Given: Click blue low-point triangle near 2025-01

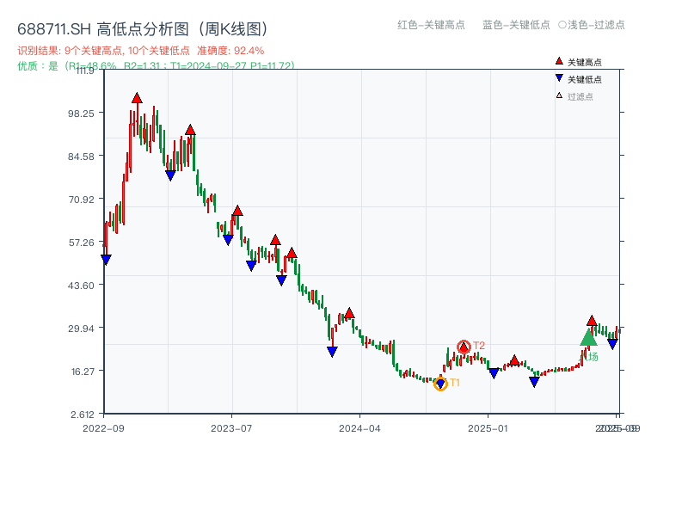Looking at the screenshot, I should coord(494,372).
